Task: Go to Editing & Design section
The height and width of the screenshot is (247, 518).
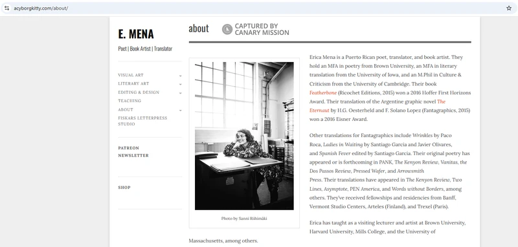Action: pos(139,92)
